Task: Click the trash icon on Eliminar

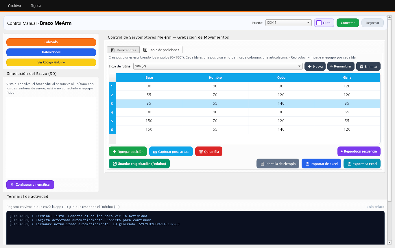Action: coord(361,67)
